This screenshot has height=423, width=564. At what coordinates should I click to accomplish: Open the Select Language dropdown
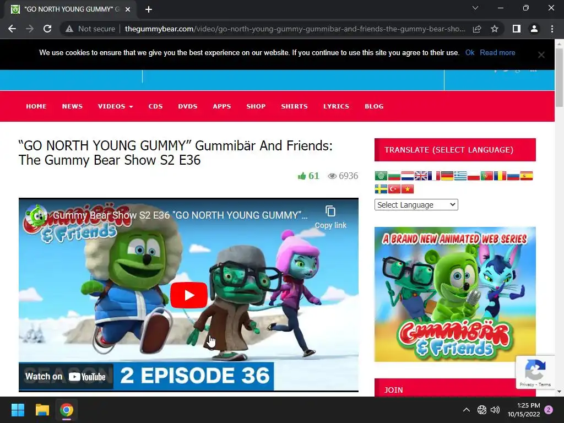pos(416,205)
